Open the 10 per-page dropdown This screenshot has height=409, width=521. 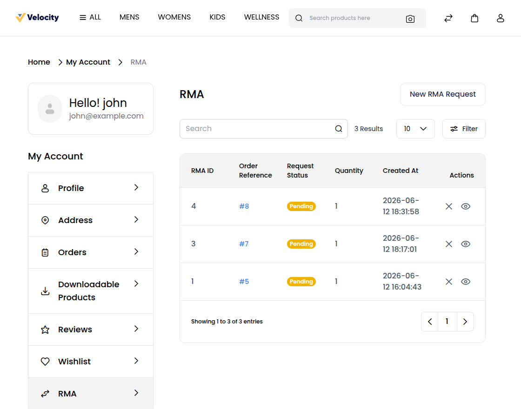click(415, 129)
